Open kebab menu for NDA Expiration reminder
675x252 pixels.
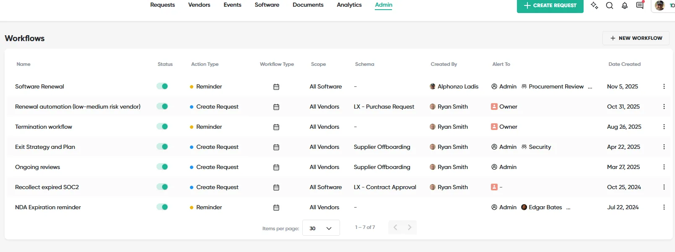[664, 207]
